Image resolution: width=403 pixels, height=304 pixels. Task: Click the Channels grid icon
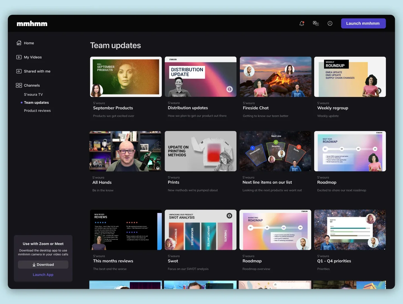19,85
